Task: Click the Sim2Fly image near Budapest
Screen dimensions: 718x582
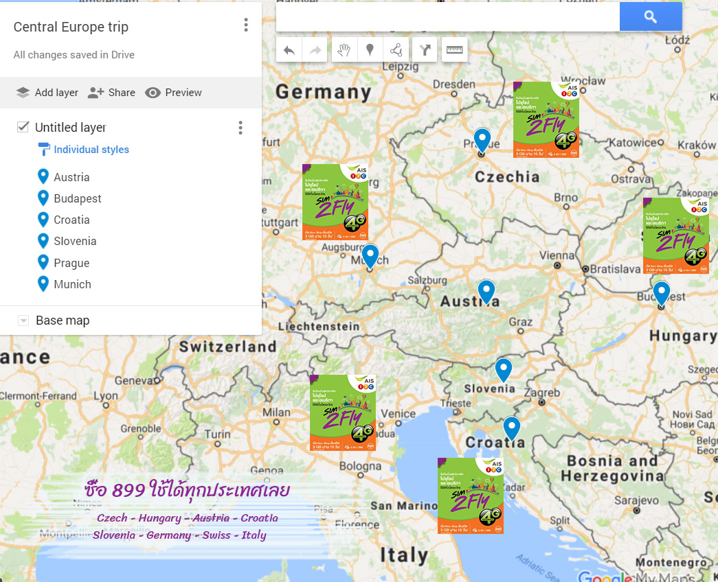Action: [x=676, y=235]
